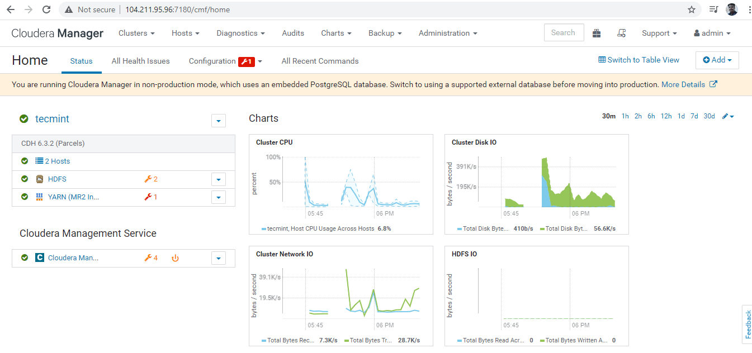The width and height of the screenshot is (752, 353).
Task: Open YARN configuration issue wrench 1
Action: point(151,197)
